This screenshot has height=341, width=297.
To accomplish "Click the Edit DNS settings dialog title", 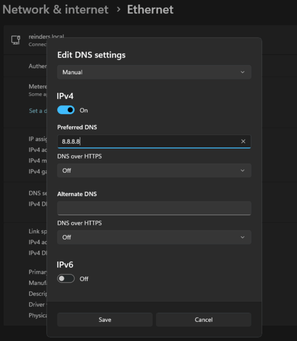I will click(x=91, y=55).
